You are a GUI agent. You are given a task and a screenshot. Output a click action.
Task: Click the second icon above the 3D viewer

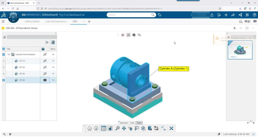tap(128, 35)
